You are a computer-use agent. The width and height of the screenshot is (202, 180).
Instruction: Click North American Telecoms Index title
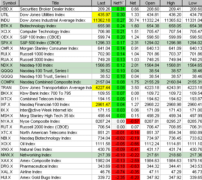click(x=48, y=132)
